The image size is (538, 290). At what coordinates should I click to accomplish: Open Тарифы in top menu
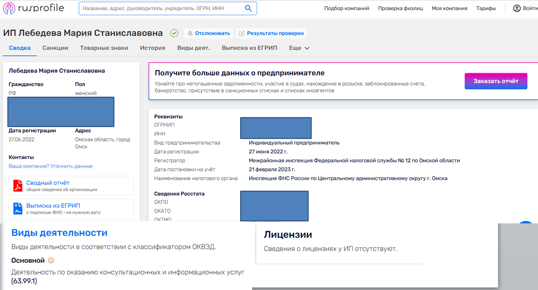pyautogui.click(x=486, y=8)
